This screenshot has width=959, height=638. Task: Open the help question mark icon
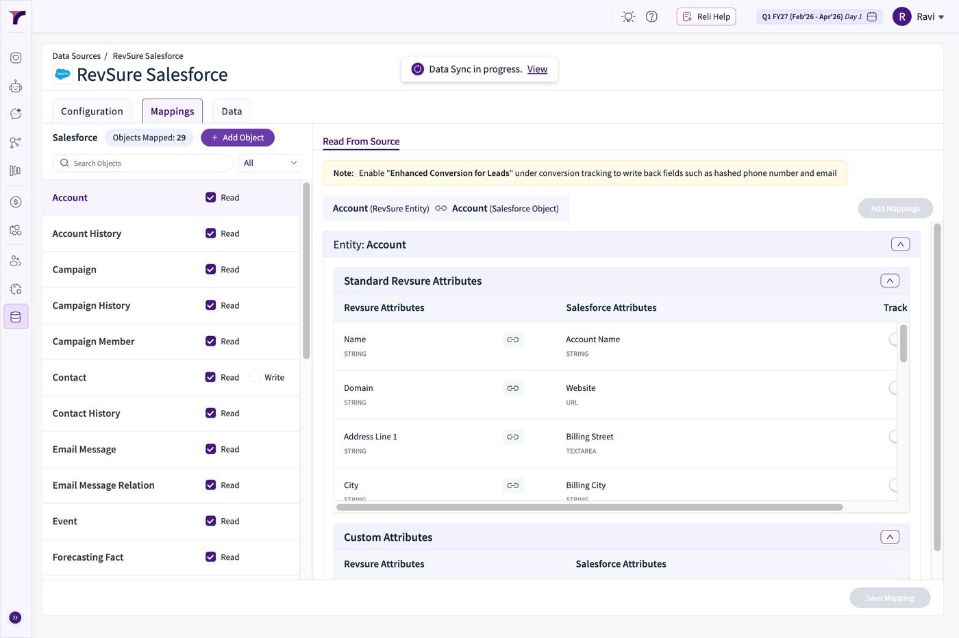[651, 16]
